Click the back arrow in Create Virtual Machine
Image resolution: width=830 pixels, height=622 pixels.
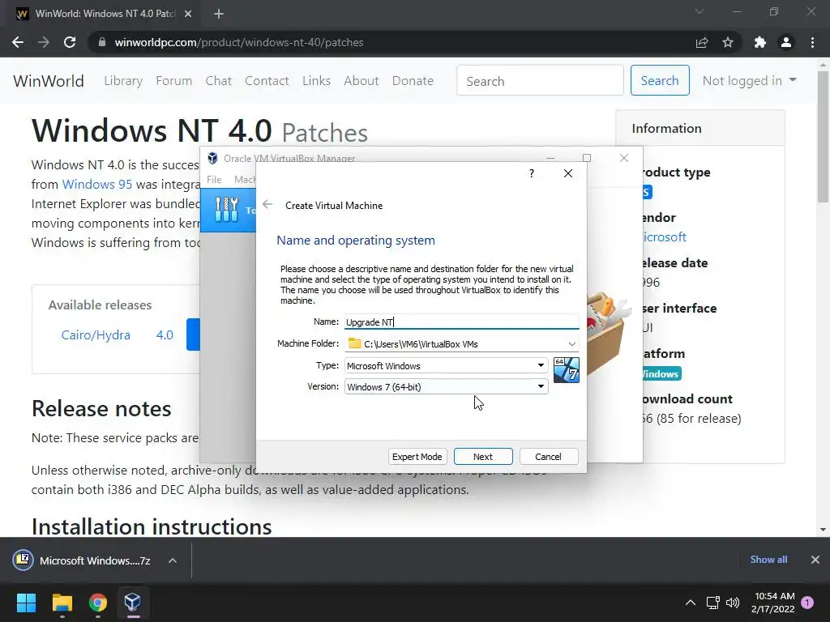click(x=267, y=205)
